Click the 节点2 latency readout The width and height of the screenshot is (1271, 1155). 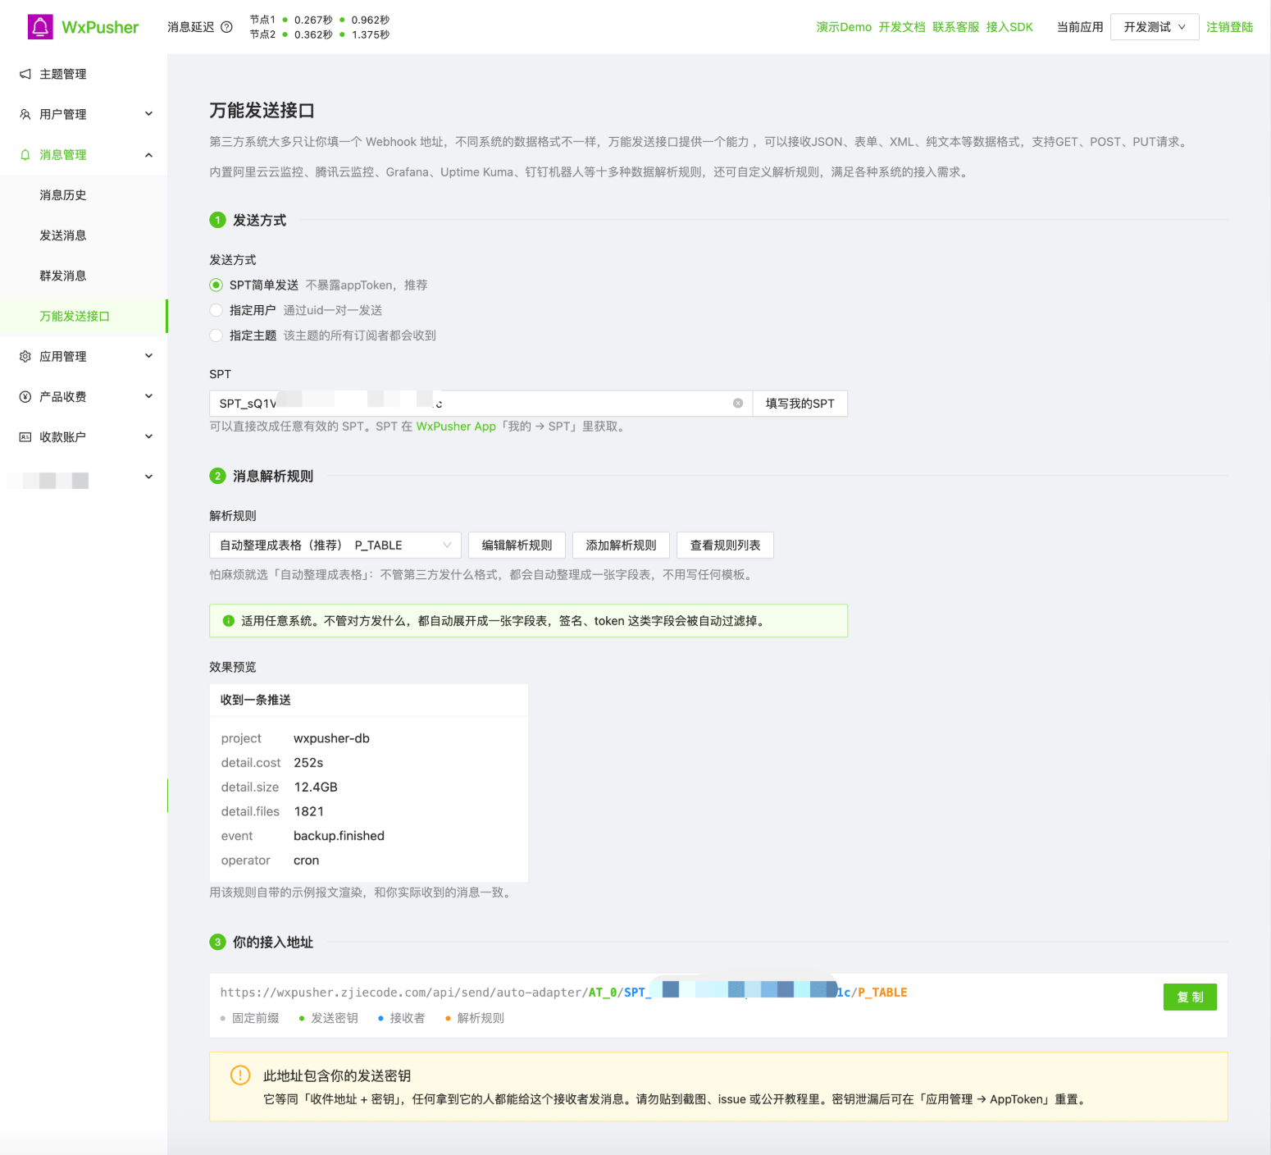coord(320,34)
